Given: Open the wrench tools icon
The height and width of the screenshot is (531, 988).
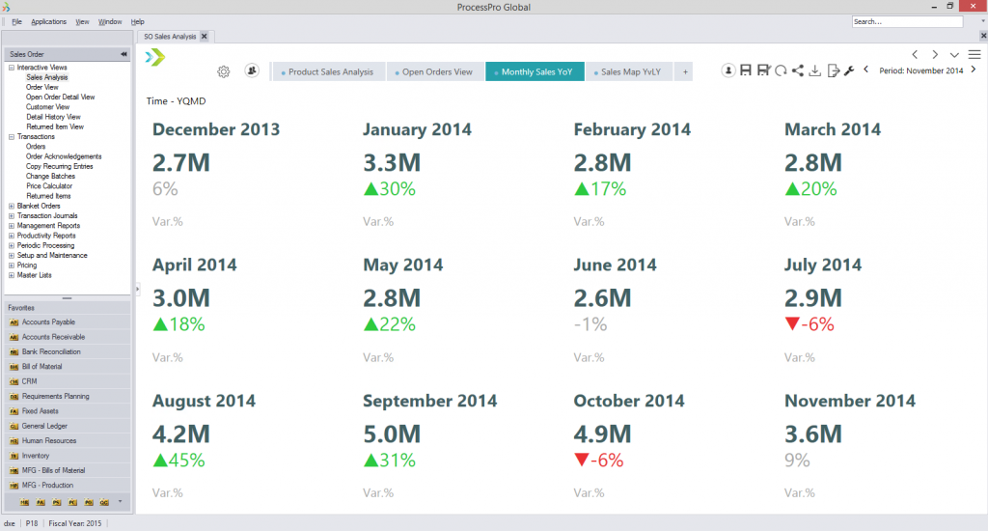Looking at the screenshot, I should (849, 70).
